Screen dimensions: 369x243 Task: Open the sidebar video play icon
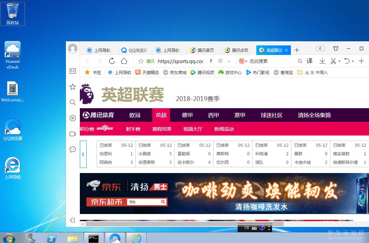tap(73, 118)
